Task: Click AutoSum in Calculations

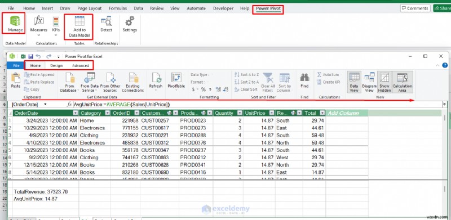Action: click(329, 75)
